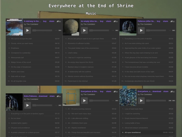182x137 pixels.
Task: Play the Patience (After Se... album
Action: click(x=141, y=30)
